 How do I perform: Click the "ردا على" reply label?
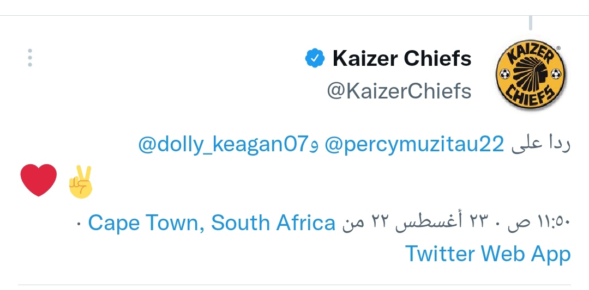(540, 145)
